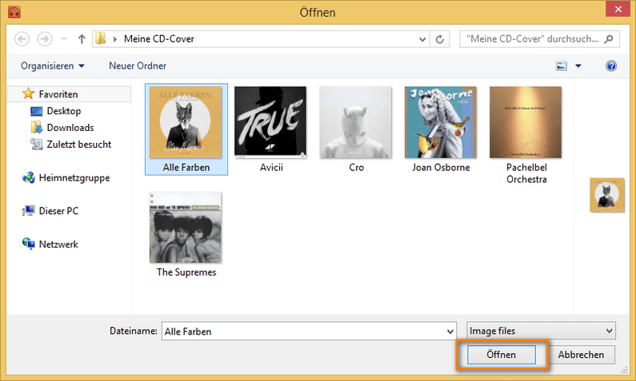Open recent locations dropdown arrow
636x381 pixels.
pyautogui.click(x=64, y=39)
